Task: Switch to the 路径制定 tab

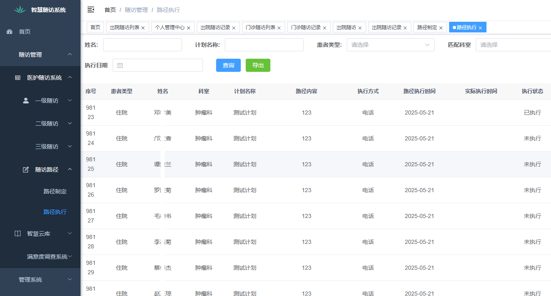Action: [427, 27]
